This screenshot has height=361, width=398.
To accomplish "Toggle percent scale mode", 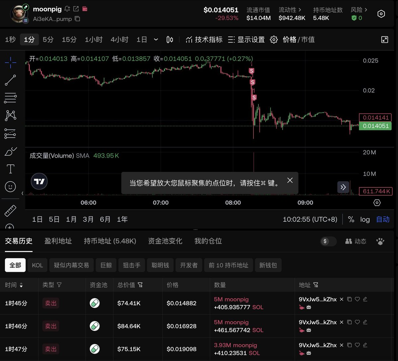I will coord(351,219).
